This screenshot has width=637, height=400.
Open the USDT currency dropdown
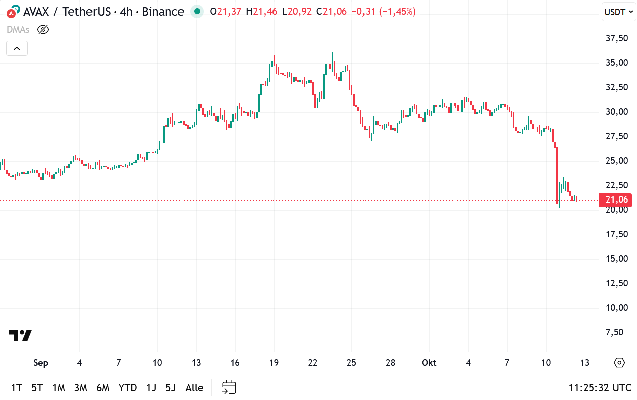(x=619, y=12)
